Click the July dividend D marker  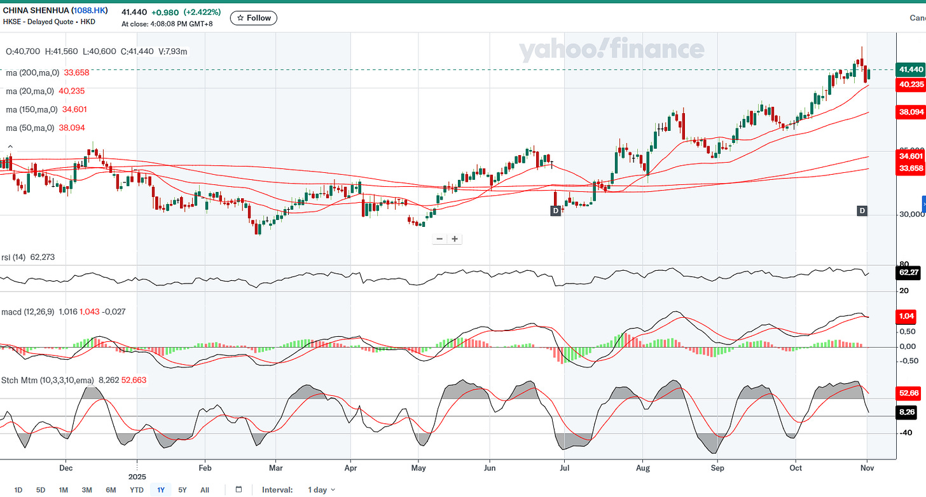pyautogui.click(x=555, y=210)
